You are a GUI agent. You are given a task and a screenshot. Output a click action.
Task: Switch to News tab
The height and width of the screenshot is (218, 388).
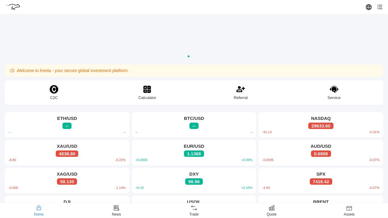pos(116,210)
